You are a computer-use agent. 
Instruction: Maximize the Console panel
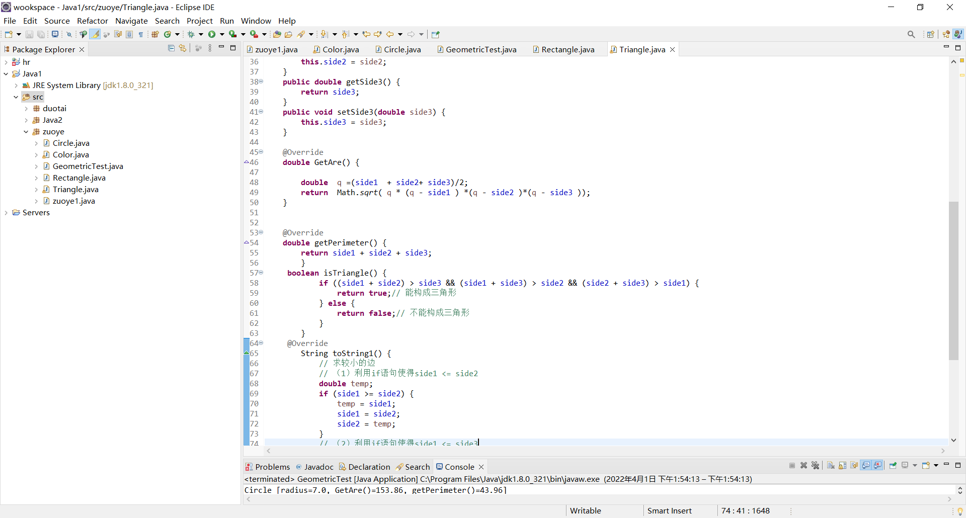pyautogui.click(x=958, y=465)
